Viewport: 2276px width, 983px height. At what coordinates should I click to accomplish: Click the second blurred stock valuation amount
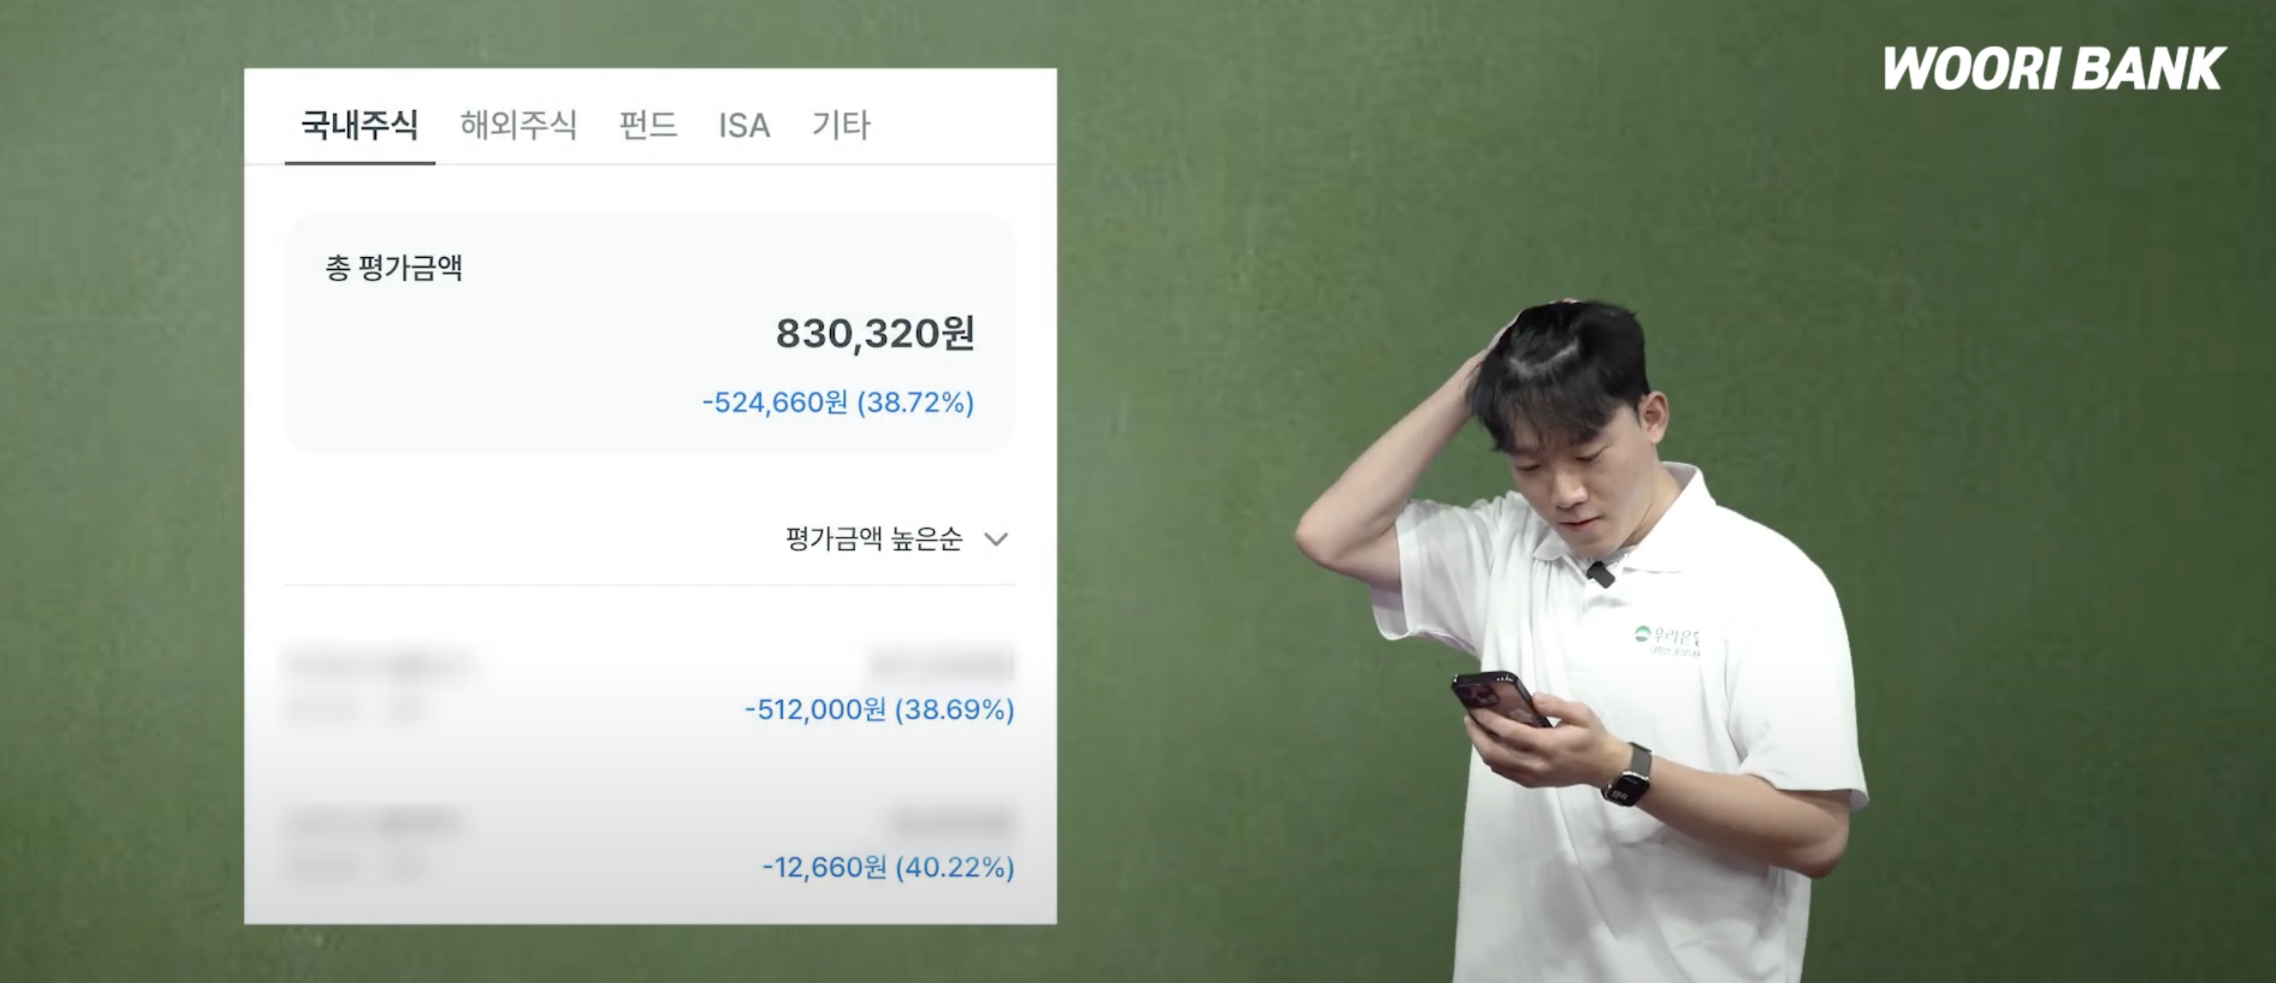[x=952, y=822]
